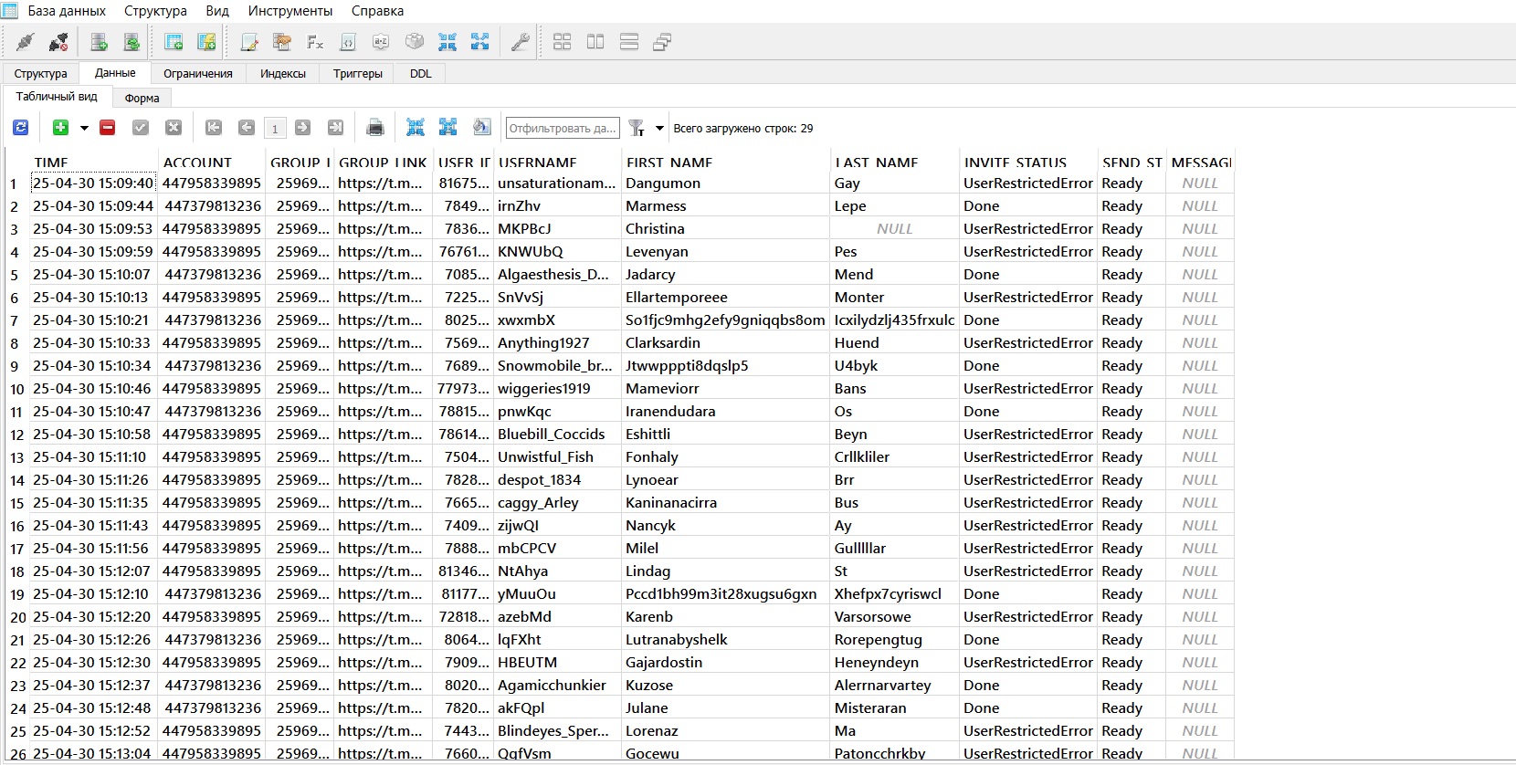The image size is (1516, 765).
Task: Select the cell containing Clarksardin
Action: tap(726, 343)
